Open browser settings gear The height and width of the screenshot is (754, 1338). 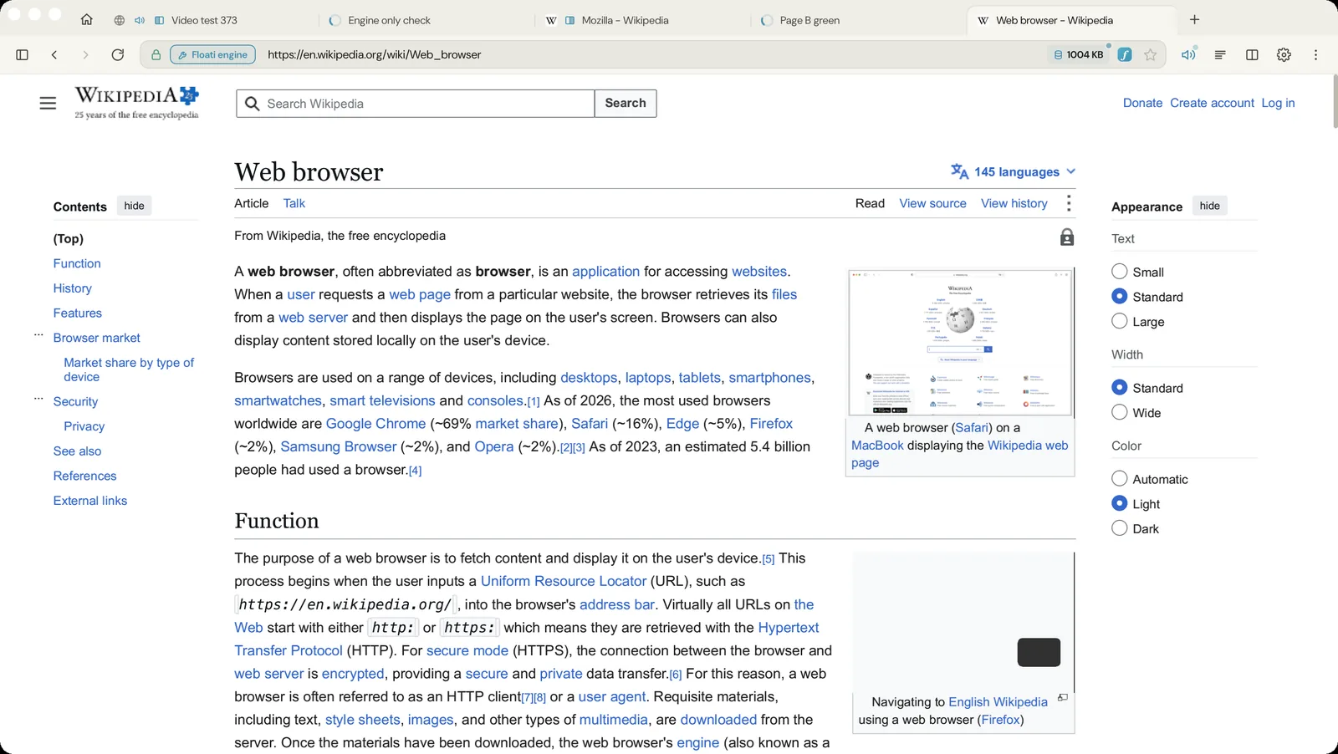(x=1284, y=54)
